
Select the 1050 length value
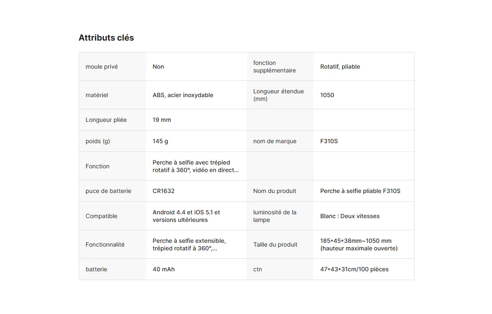(327, 95)
